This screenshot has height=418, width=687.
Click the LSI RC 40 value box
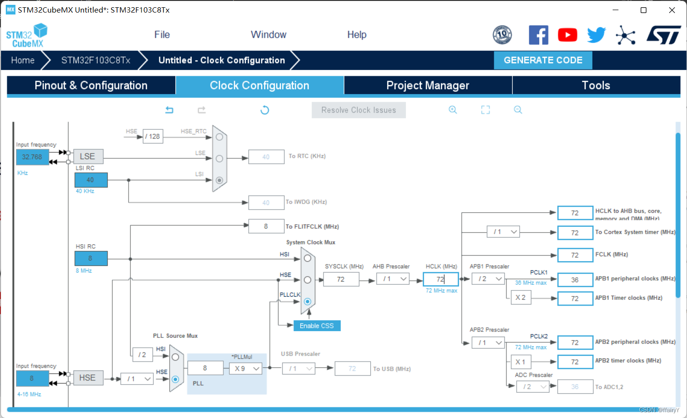(x=91, y=180)
